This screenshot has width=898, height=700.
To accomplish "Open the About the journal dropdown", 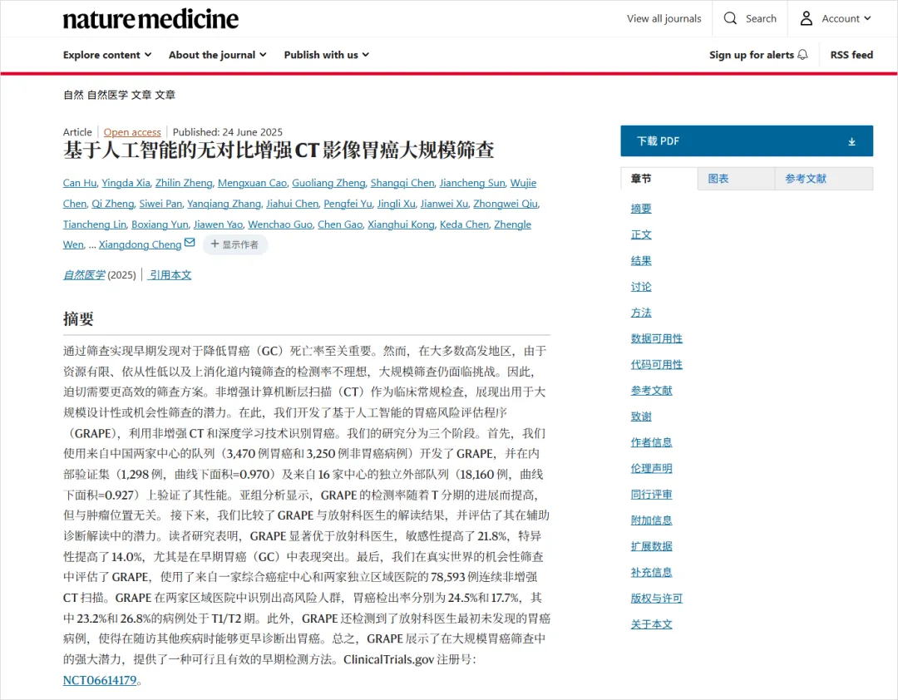I will [217, 55].
